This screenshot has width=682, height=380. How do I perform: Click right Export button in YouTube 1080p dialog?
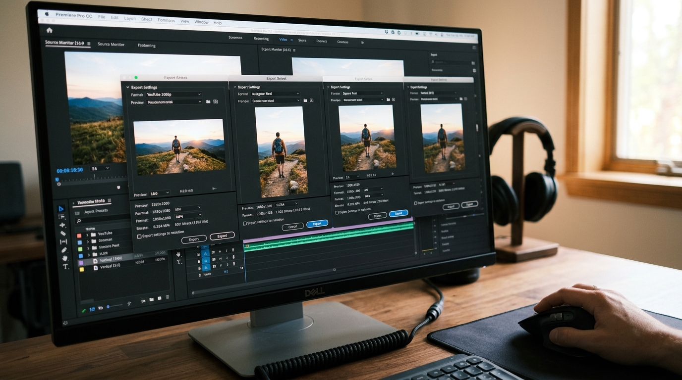tap(222, 236)
